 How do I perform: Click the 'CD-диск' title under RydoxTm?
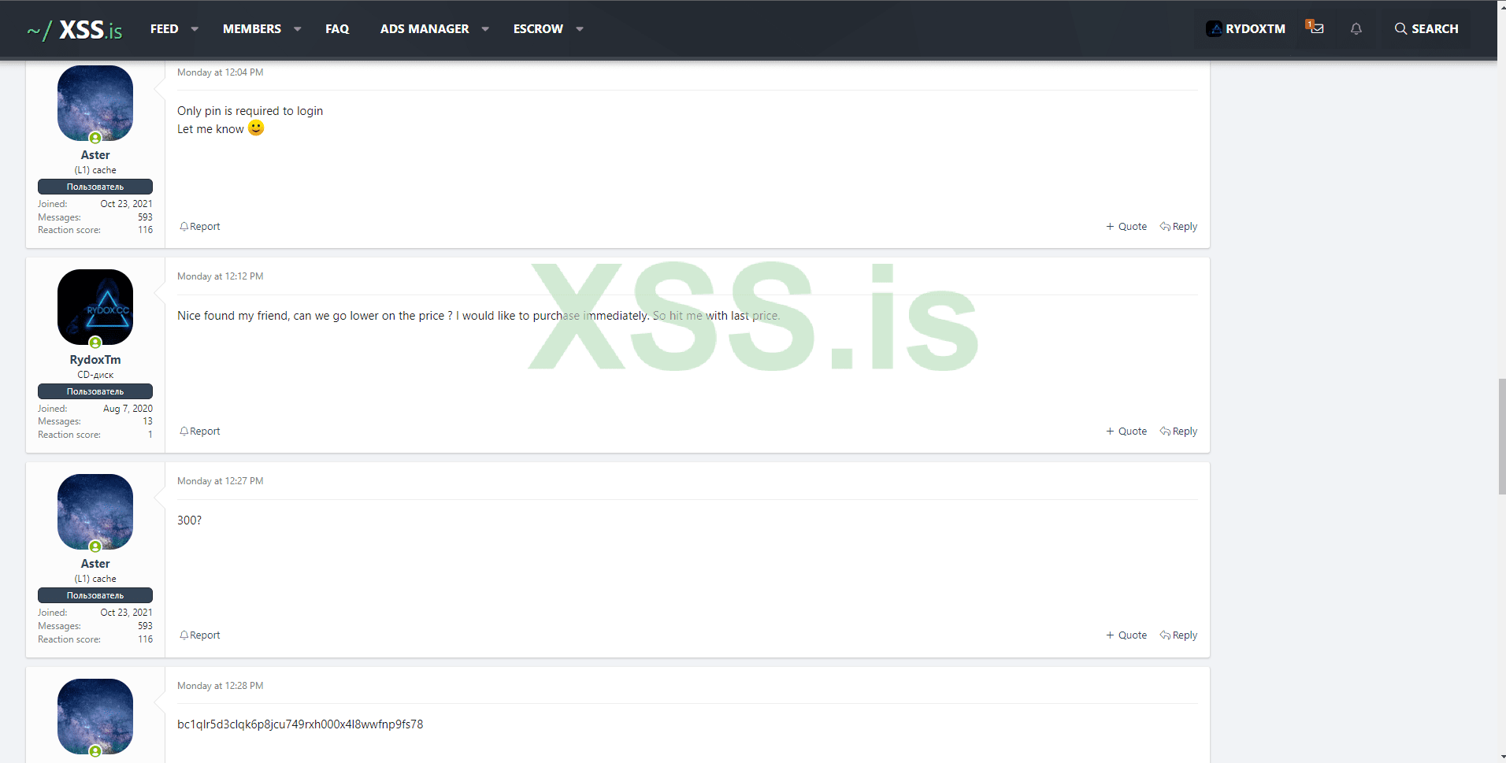point(95,375)
